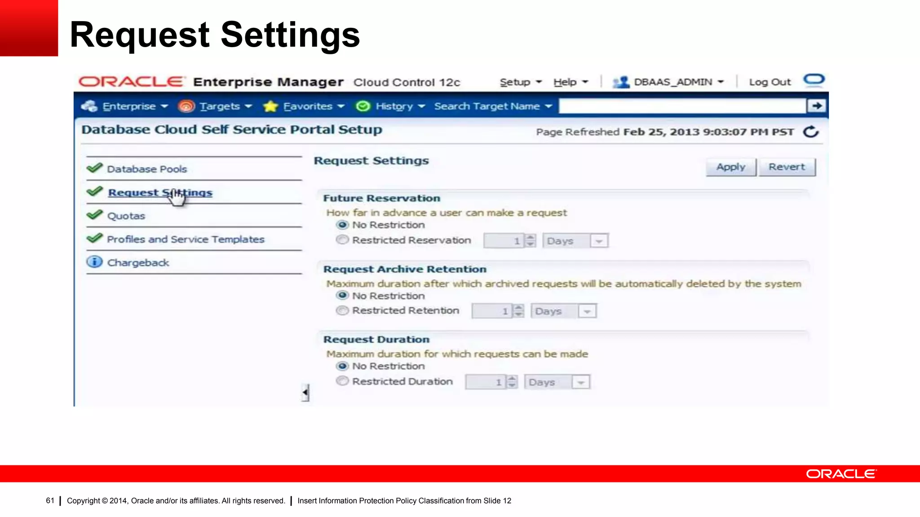Open Request Settings in the sidebar
The width and height of the screenshot is (920, 517).
(160, 193)
